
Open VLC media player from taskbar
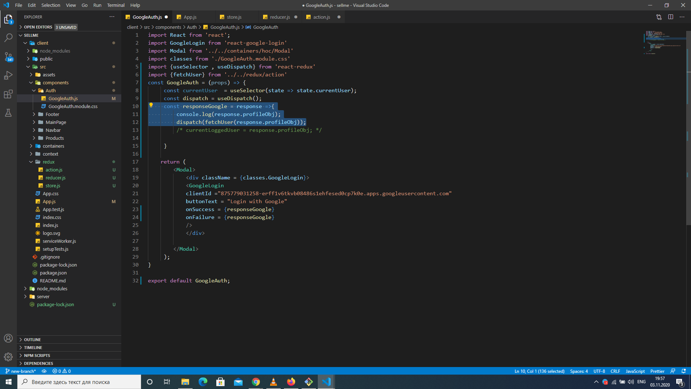point(274,382)
